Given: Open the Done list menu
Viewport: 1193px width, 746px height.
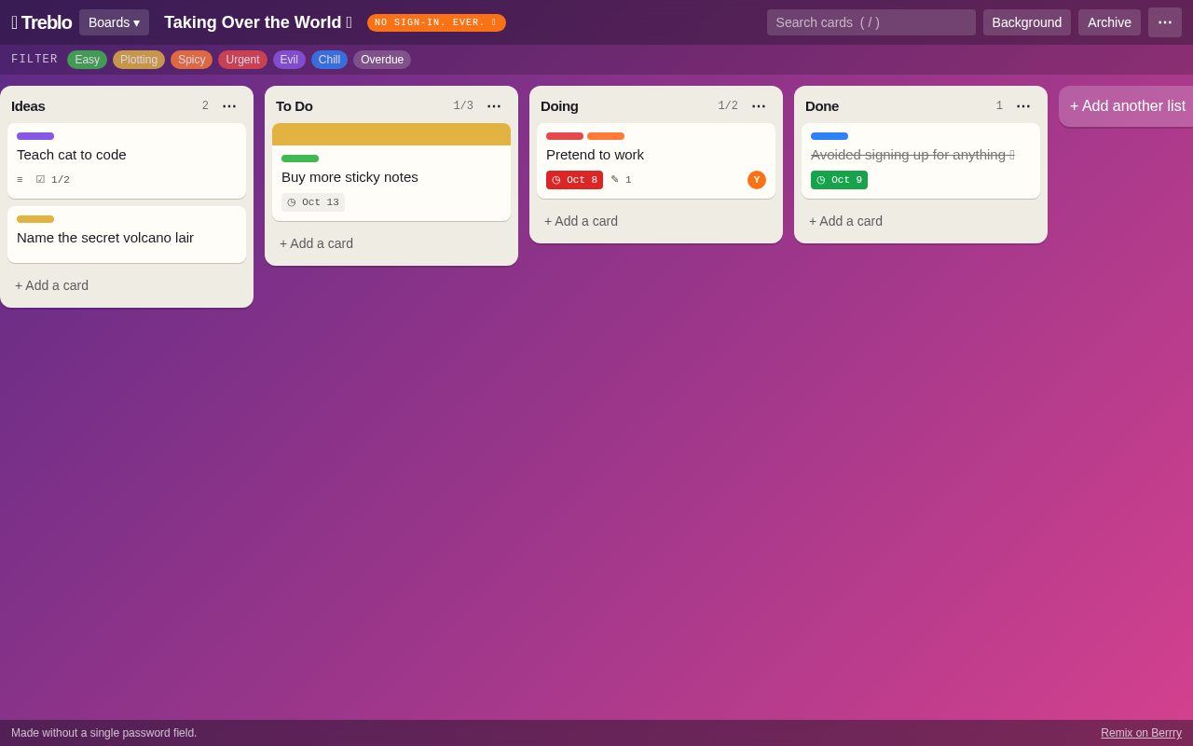Looking at the screenshot, I should point(1023,106).
